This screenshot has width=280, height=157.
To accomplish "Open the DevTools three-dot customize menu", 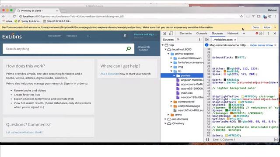I will pos(268,34).
